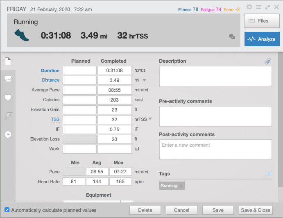Image resolution: width=283 pixels, height=218 pixels.
Task: Click the Running tag chip
Action: [x=172, y=186]
